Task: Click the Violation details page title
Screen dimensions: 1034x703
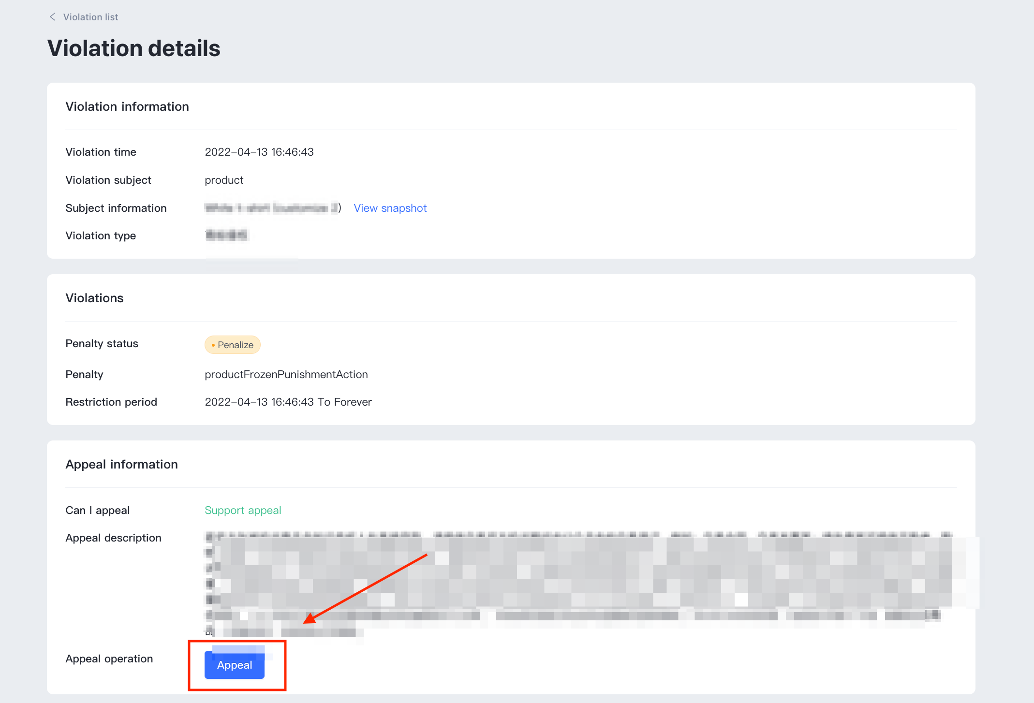Action: (x=134, y=48)
